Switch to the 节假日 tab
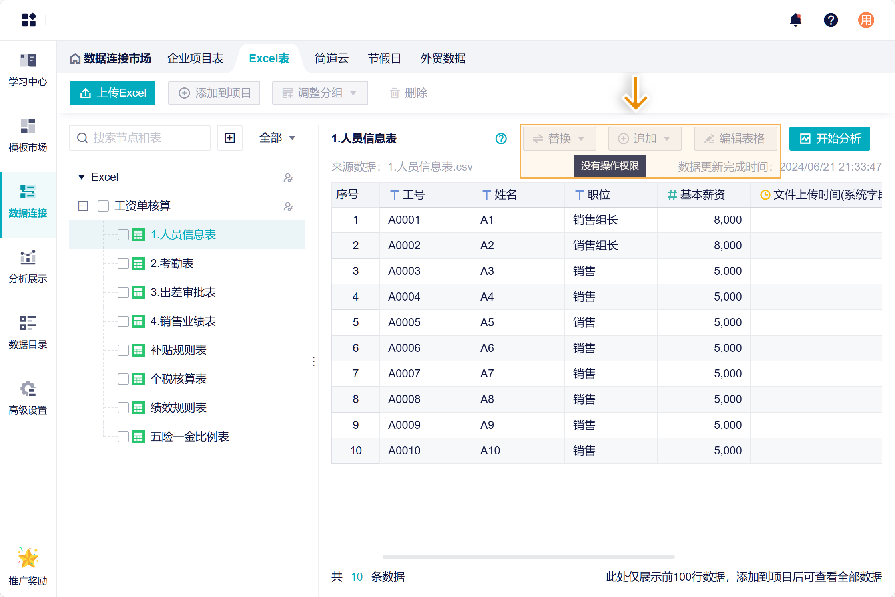 [x=384, y=58]
